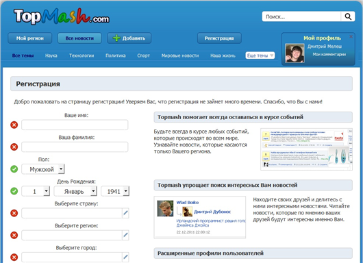
Task: Open the birth year dropdown 1941
Action: point(115,191)
